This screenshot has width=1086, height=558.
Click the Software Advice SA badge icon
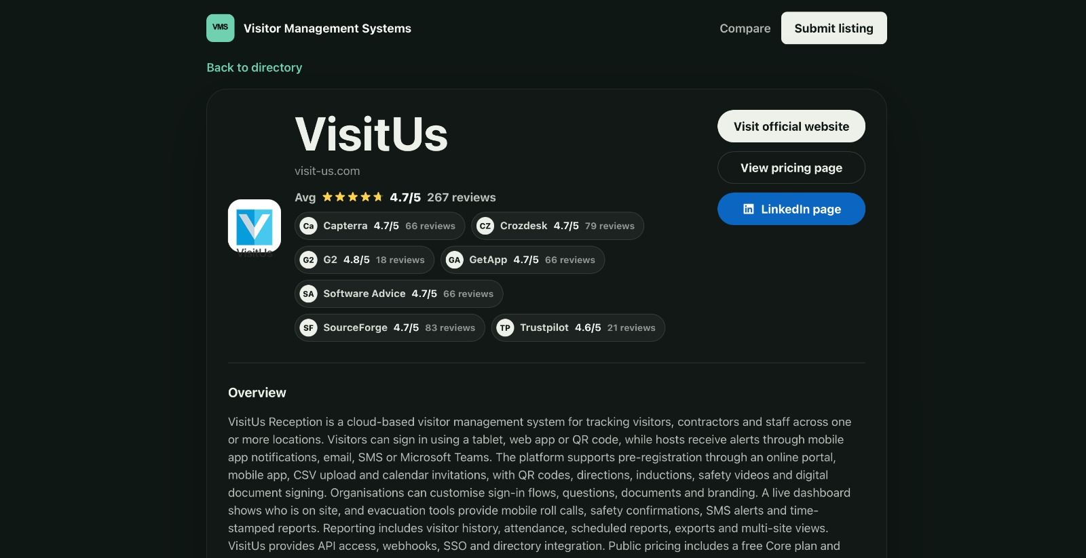point(309,294)
